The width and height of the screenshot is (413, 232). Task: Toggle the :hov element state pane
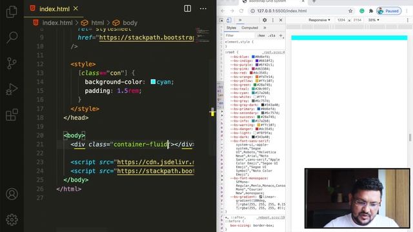[x=261, y=35]
